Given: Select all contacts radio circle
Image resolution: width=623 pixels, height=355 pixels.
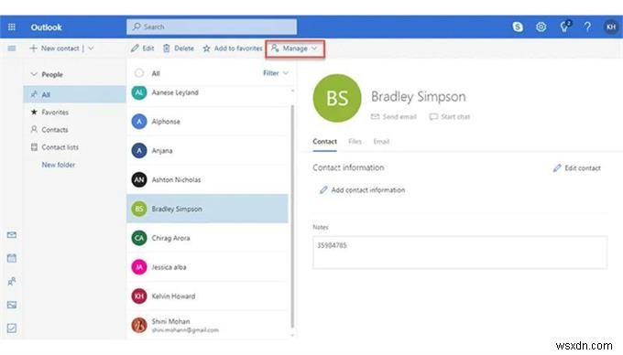Looking at the screenshot, I should 139,73.
